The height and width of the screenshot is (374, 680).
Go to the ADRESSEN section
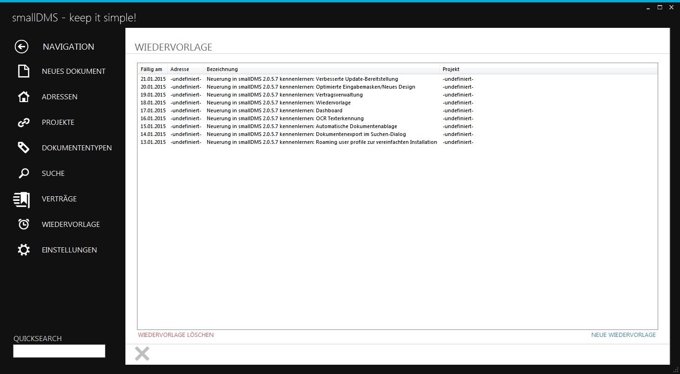pos(59,97)
